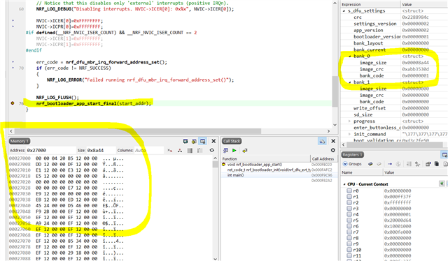Collapse the s_dfu_settings struct
Image resolution: width=448 pixels, height=261 pixels.
[x=344, y=11]
